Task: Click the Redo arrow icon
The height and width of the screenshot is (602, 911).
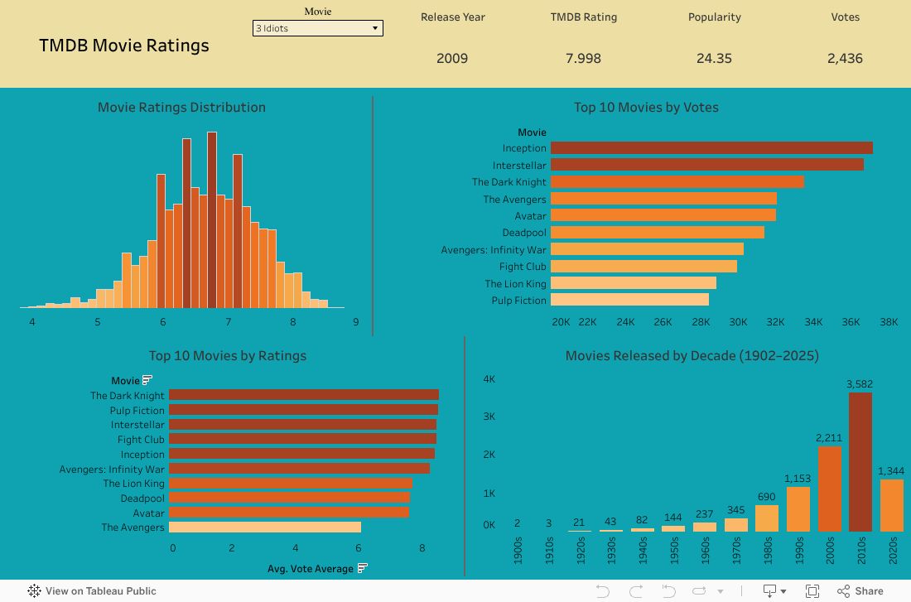Action: coord(636,591)
